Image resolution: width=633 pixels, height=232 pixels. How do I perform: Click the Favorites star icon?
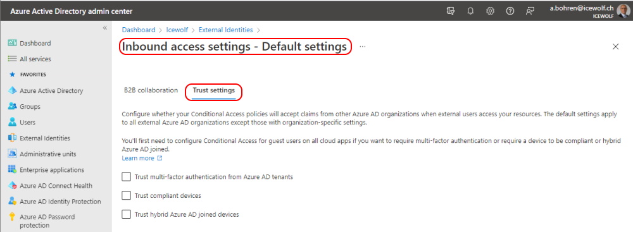(12, 75)
